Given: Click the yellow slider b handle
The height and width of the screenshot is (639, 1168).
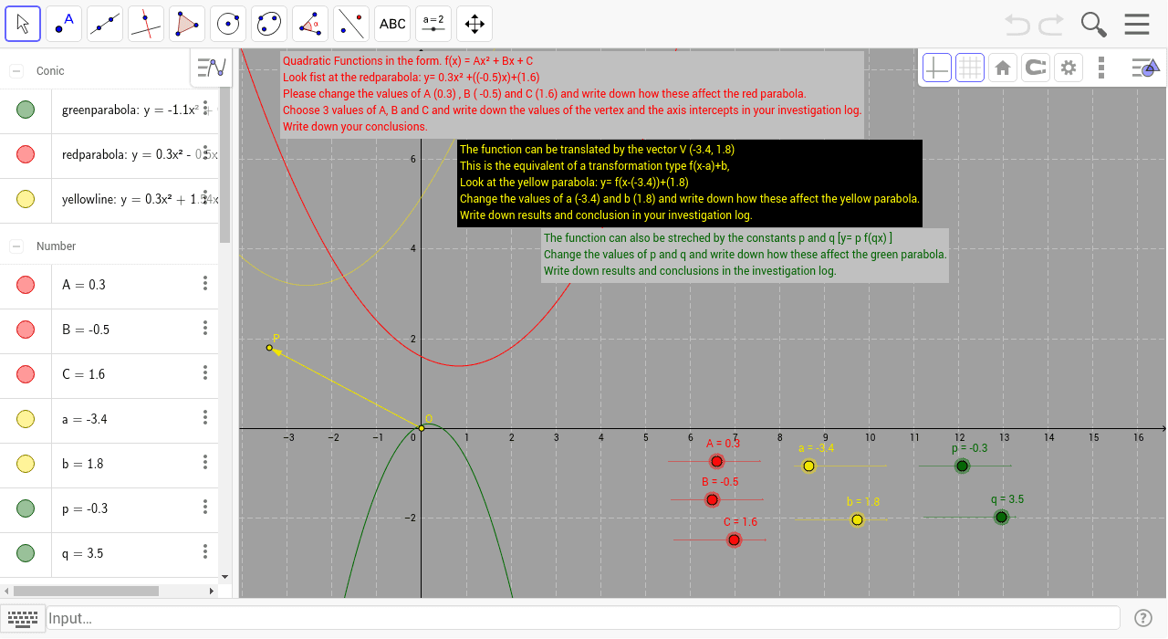Looking at the screenshot, I should (x=857, y=519).
